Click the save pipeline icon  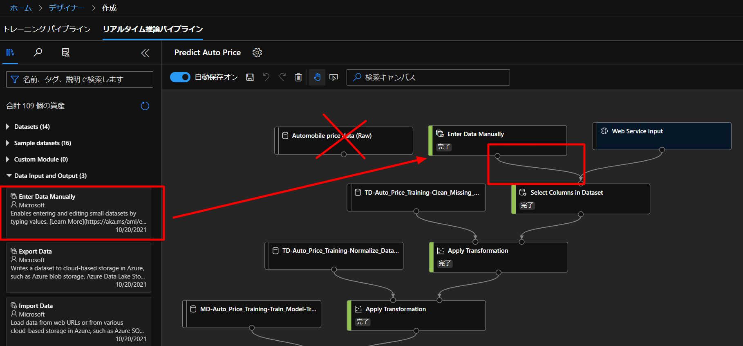(250, 77)
